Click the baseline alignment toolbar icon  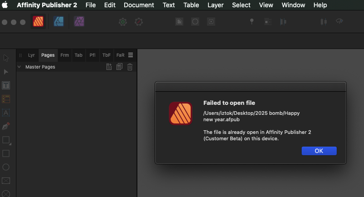coord(283,22)
